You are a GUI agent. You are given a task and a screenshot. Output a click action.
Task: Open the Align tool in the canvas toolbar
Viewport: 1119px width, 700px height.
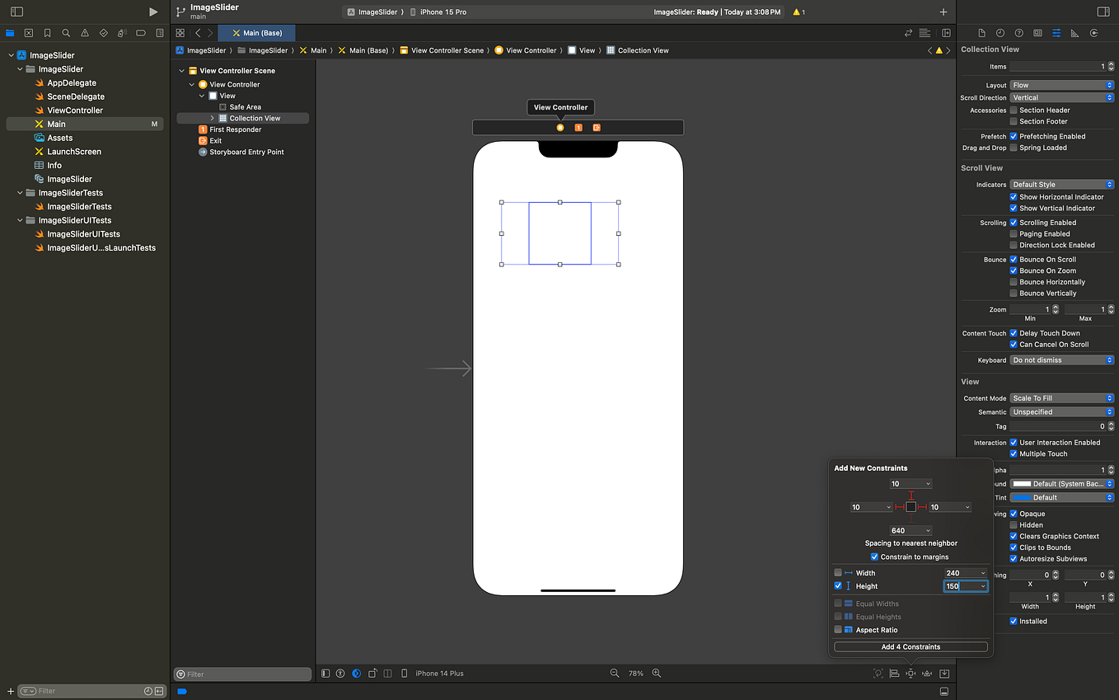point(895,674)
